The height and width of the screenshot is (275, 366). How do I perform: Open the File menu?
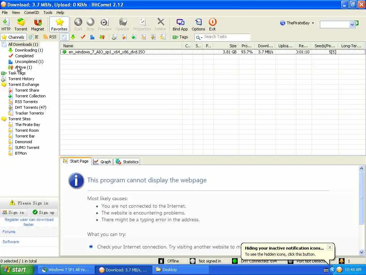click(5, 13)
